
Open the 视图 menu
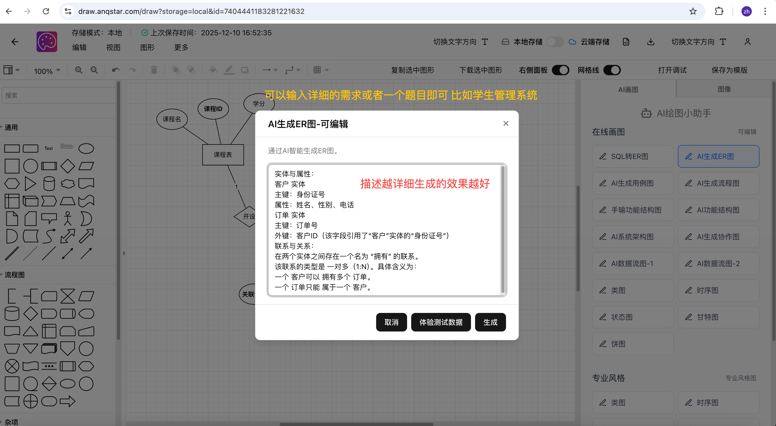coord(113,48)
